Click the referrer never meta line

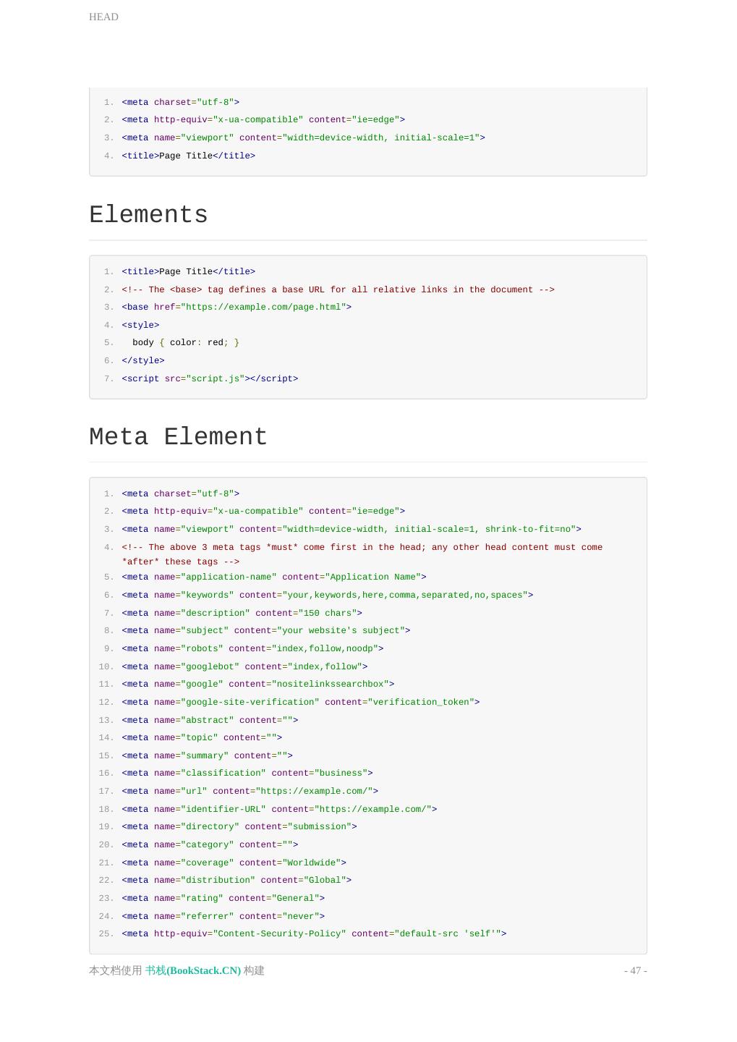point(223,916)
